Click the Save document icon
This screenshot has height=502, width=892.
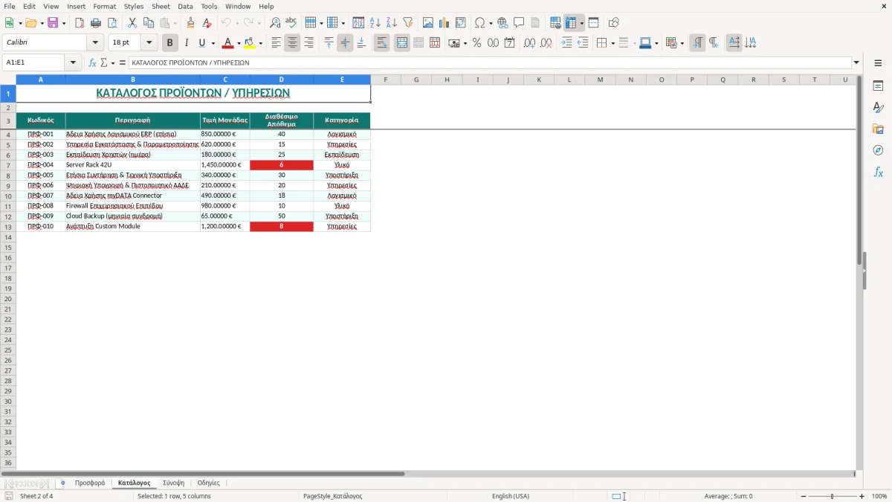[x=53, y=23]
